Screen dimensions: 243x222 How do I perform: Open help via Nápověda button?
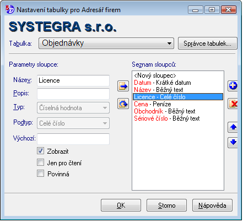tap(212, 205)
